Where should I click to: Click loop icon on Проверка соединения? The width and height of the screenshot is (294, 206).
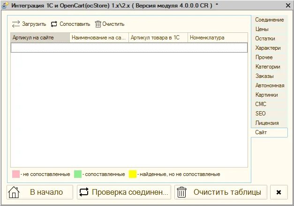point(84,192)
